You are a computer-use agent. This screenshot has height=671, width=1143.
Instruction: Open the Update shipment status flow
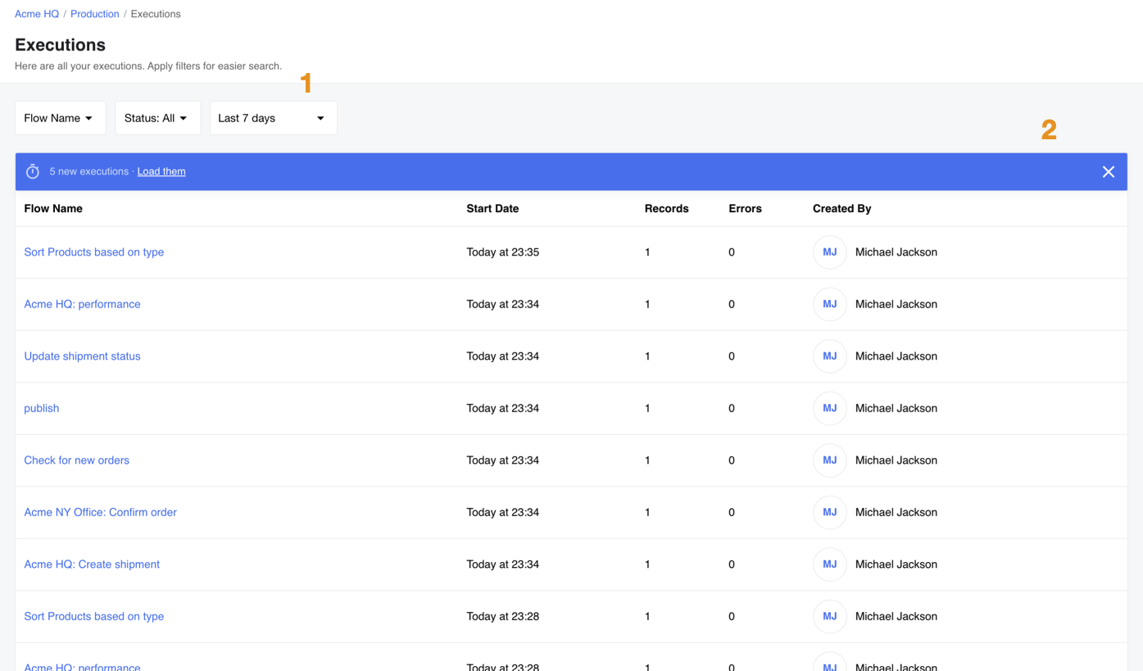pos(82,356)
